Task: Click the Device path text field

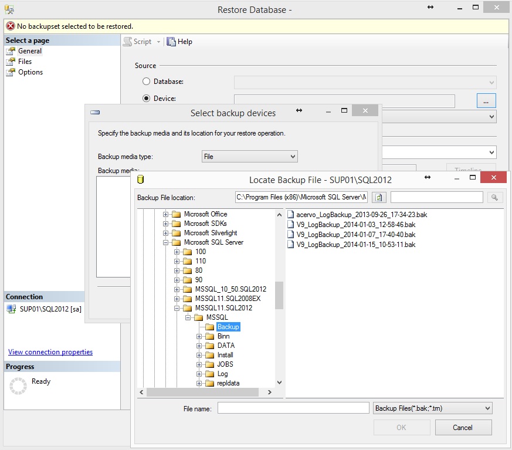Action: (344, 101)
